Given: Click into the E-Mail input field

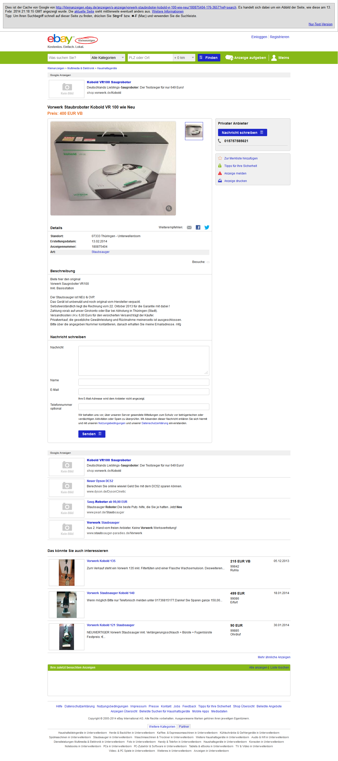Looking at the screenshot, I should click(x=144, y=392).
